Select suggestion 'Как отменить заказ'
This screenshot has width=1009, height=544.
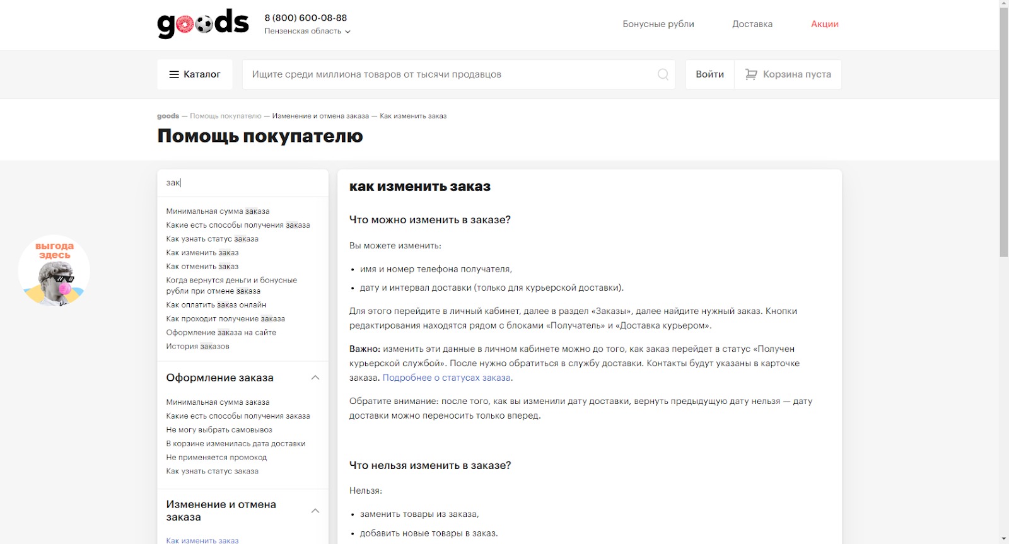click(202, 267)
